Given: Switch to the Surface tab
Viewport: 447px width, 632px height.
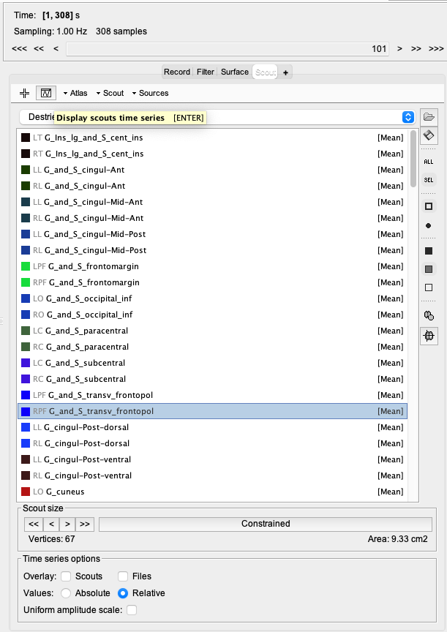Looking at the screenshot, I should 235,72.
